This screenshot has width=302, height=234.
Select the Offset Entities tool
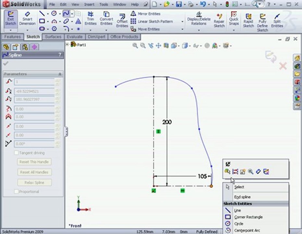122,20
